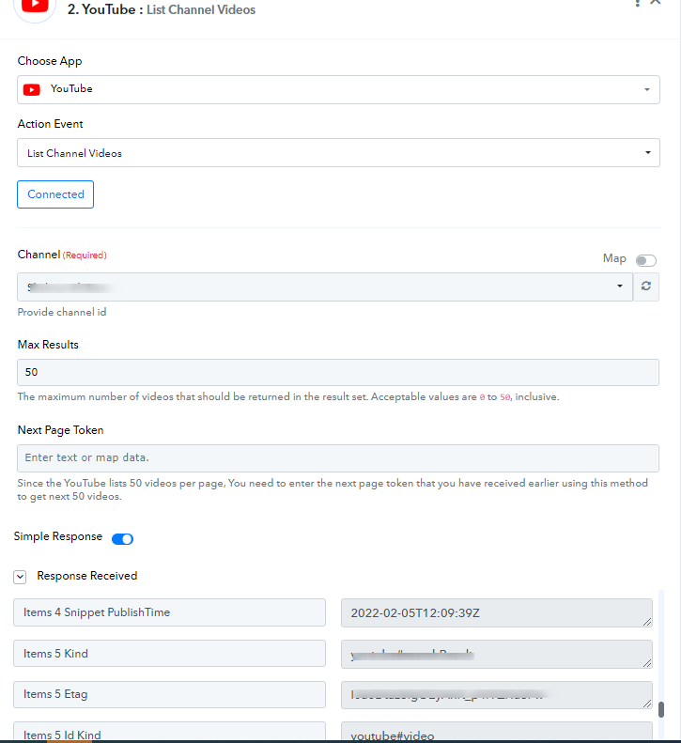
Task: Expand the Channel selection dropdown
Action: 619,286
